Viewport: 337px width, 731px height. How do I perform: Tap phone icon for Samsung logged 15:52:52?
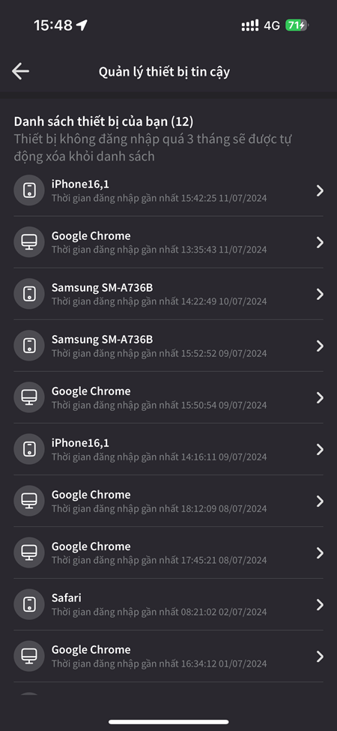29,346
